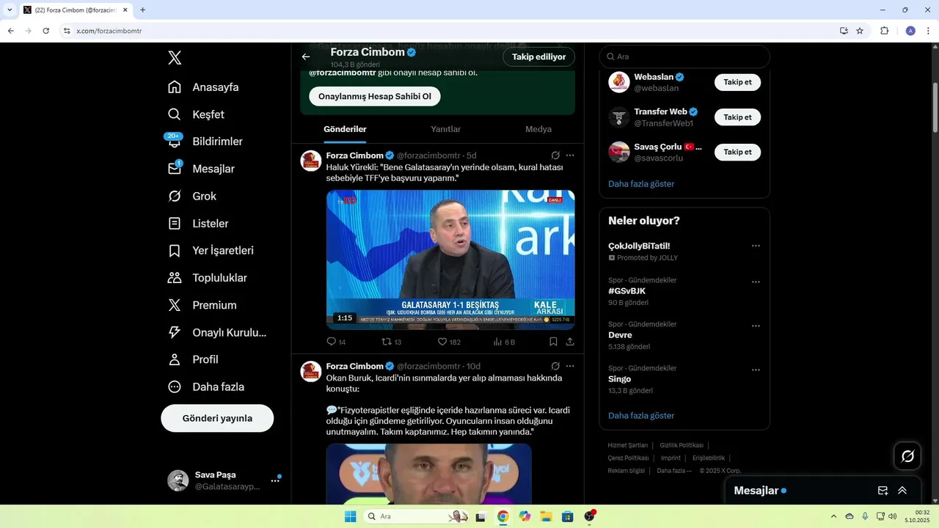Open options for ÇokJollyBiTatil! trend
The width and height of the screenshot is (939, 528).
tap(756, 246)
